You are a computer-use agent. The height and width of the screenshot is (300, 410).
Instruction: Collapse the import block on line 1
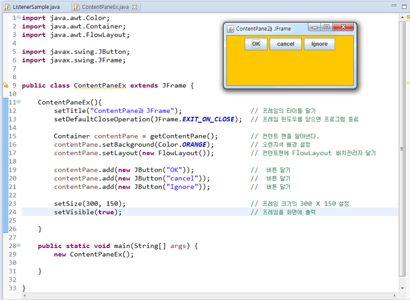[x=19, y=17]
